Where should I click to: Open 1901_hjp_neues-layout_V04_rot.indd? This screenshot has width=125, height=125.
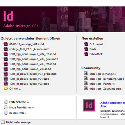[33, 54]
